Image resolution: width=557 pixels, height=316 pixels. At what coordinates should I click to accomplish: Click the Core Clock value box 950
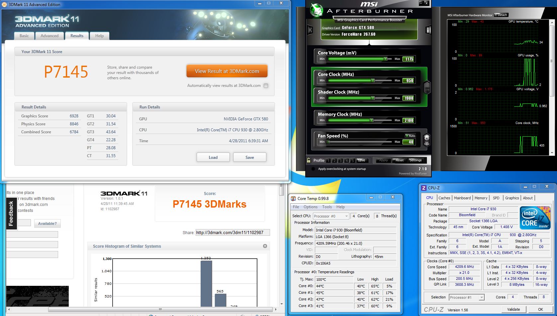click(408, 81)
